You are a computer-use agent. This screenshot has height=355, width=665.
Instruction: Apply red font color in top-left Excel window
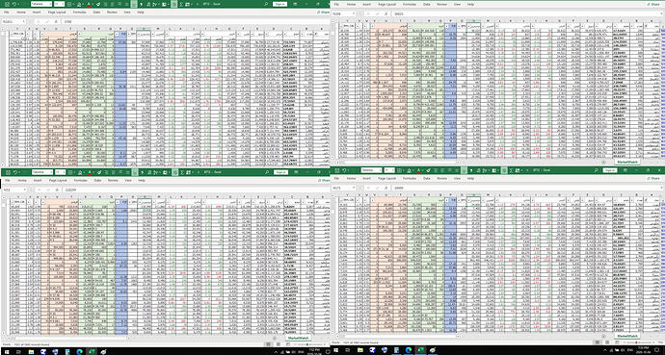89,4
